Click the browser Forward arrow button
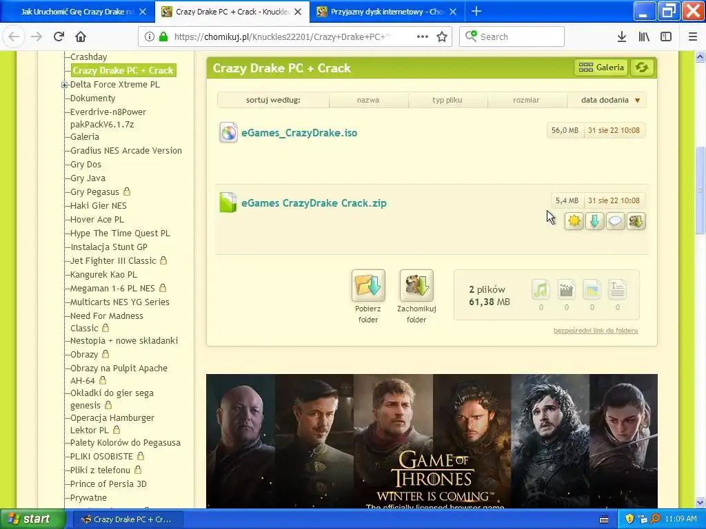Image resolution: width=706 pixels, height=529 pixels. tap(36, 37)
